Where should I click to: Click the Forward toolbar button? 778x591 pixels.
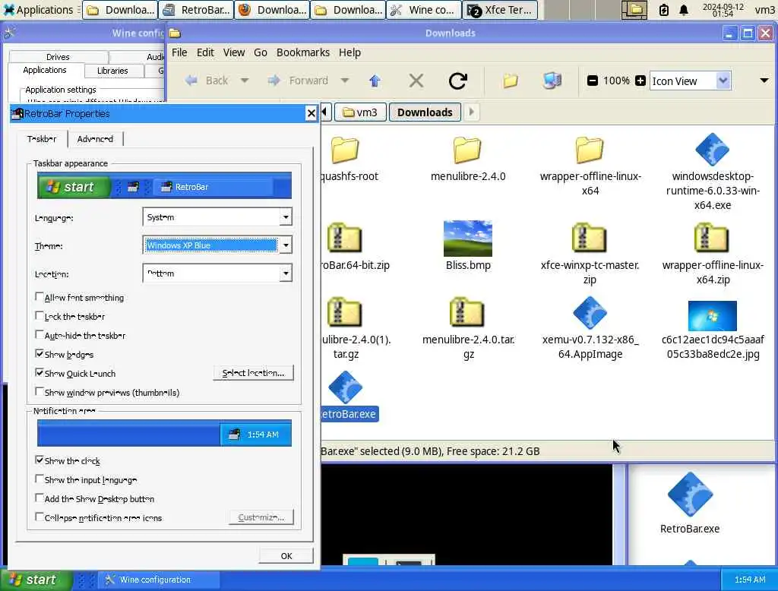[x=297, y=81]
